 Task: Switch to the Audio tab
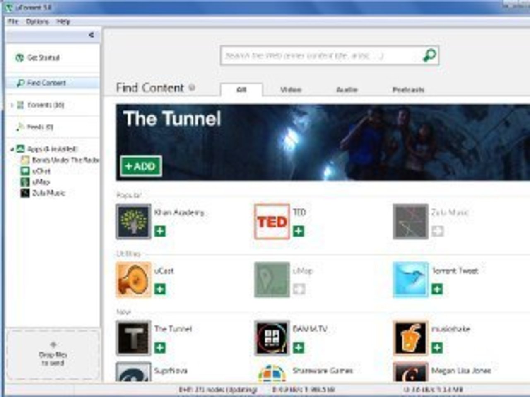[347, 90]
